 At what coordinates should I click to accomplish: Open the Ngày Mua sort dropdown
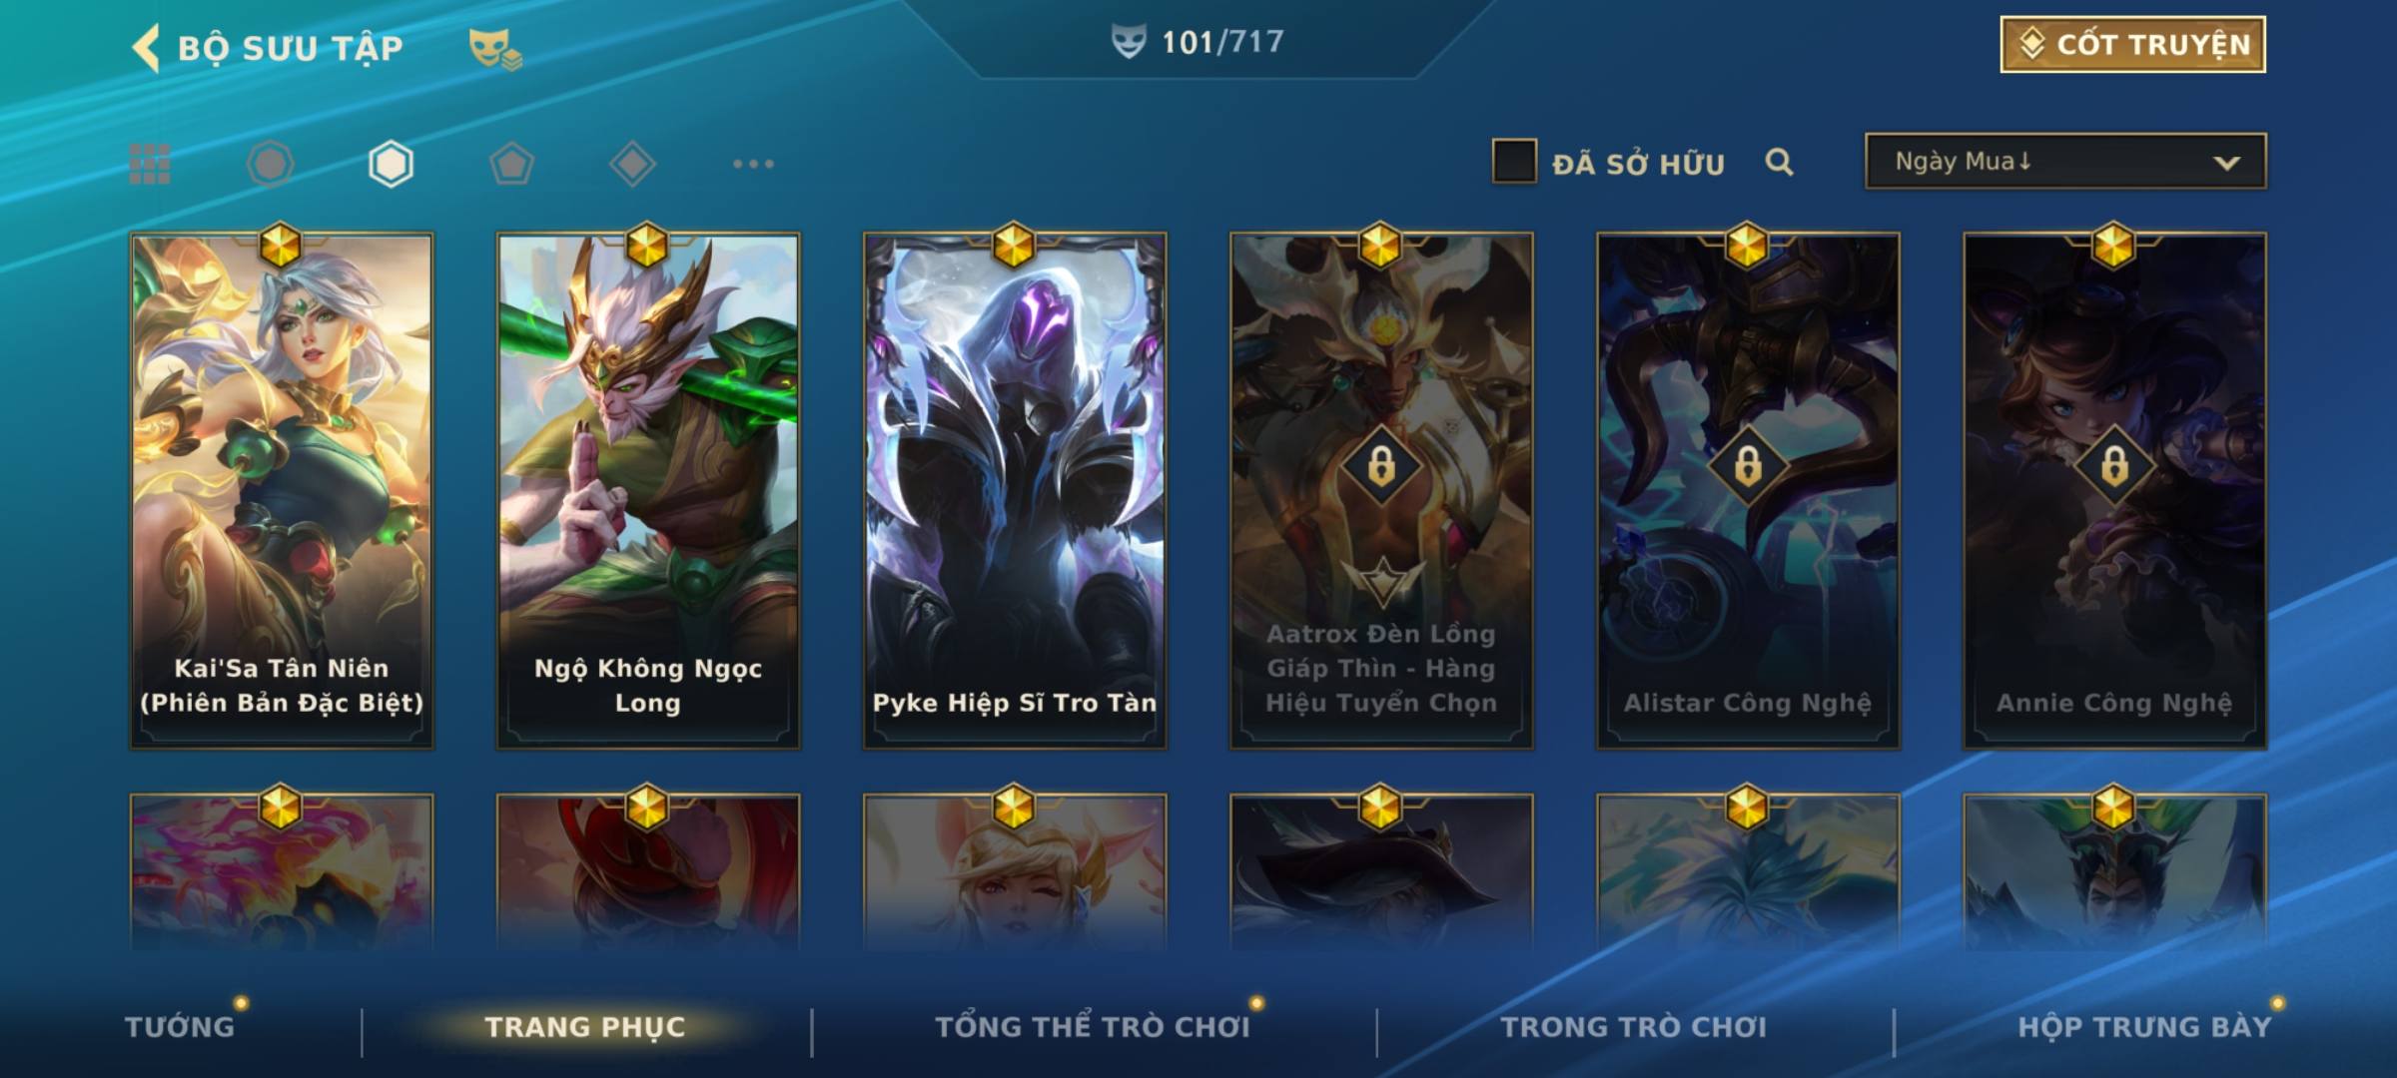[x=2065, y=161]
